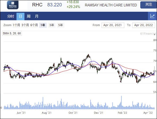The height and width of the screenshot is (119, 157).
Task: Switch to the 日 daily tab
Action: point(20,16)
